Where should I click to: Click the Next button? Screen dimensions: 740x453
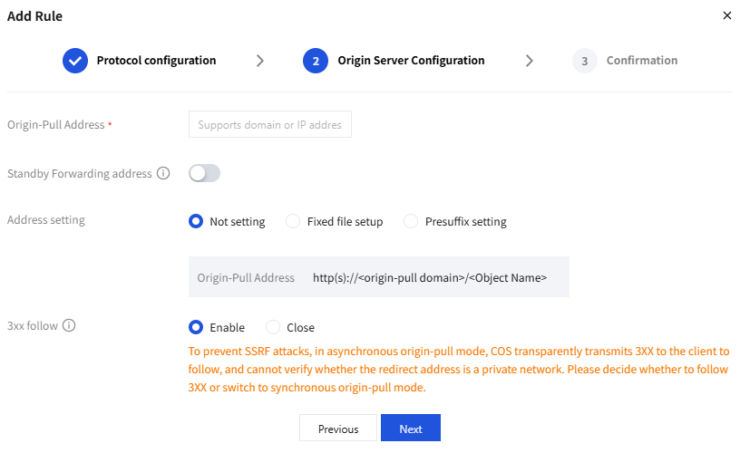pyautogui.click(x=411, y=428)
